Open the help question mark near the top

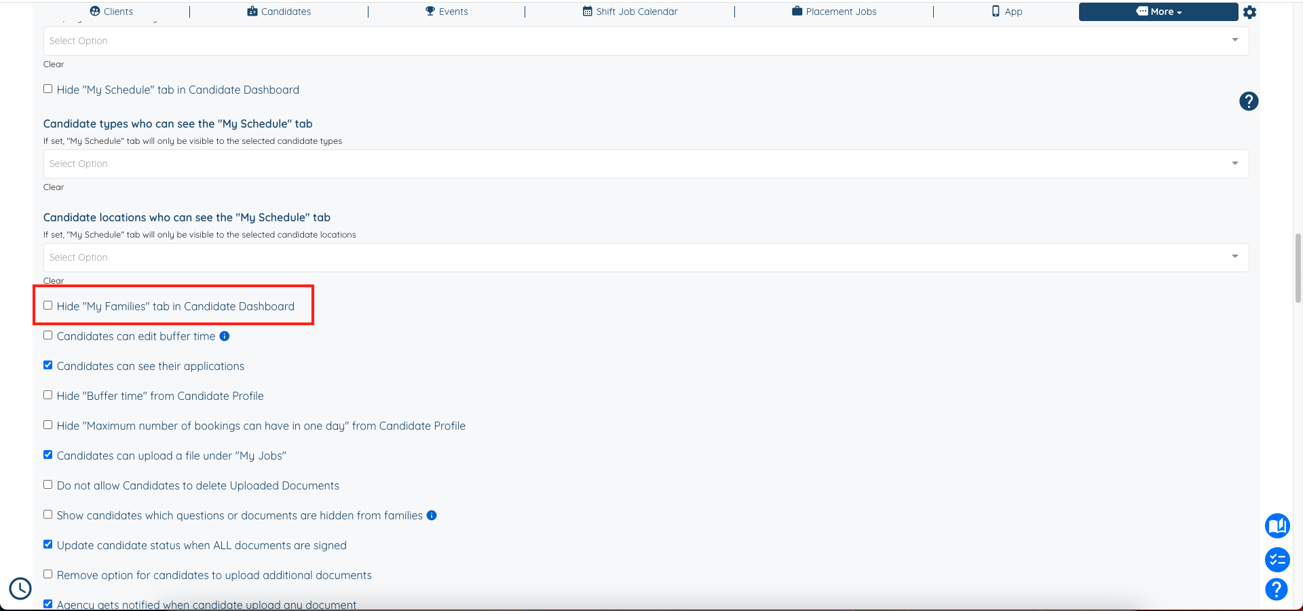[1249, 102]
